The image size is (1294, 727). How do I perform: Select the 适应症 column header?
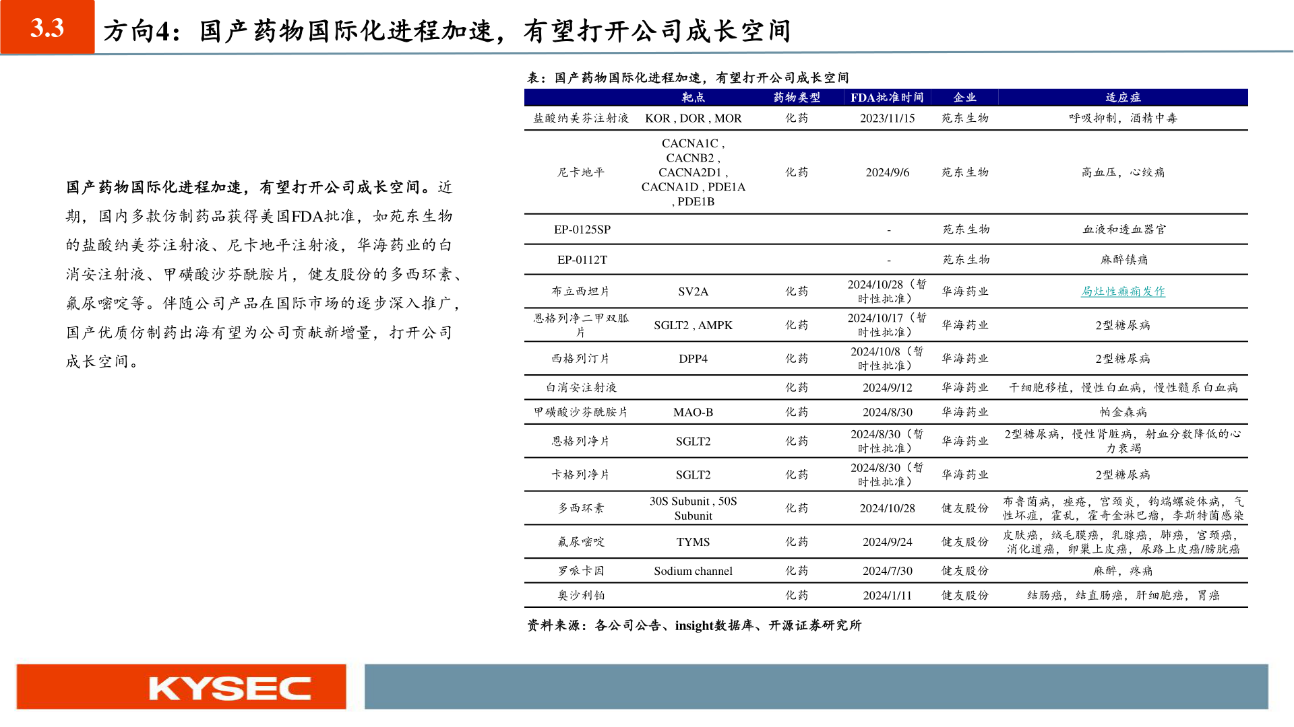(x=1123, y=98)
